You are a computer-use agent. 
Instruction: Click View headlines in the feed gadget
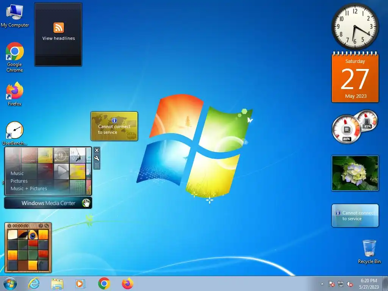pyautogui.click(x=59, y=38)
